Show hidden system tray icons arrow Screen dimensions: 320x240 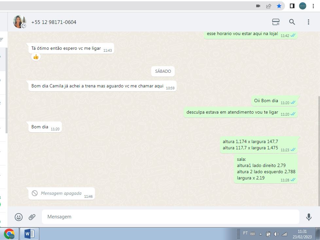pos(260,234)
